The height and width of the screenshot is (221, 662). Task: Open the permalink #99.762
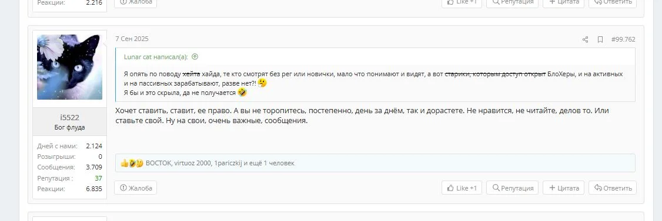(623, 40)
